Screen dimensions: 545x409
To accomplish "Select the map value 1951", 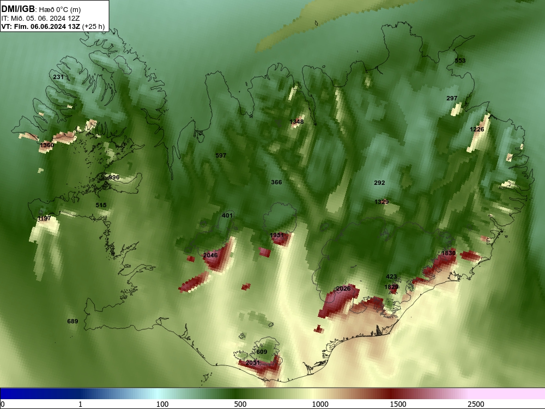I will [x=277, y=235].
